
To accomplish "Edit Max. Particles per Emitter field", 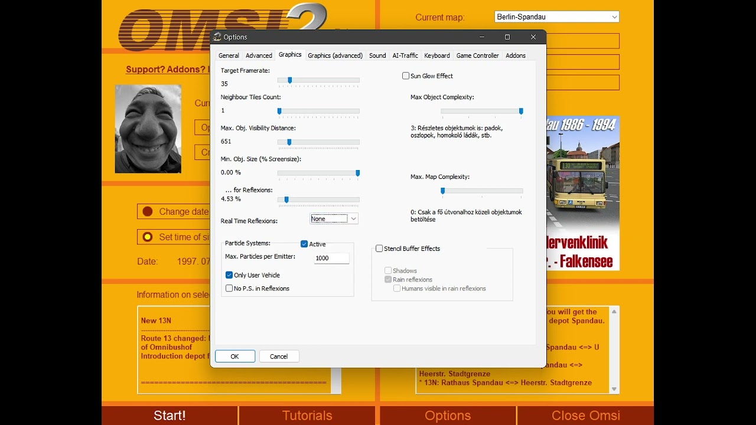I will click(331, 258).
